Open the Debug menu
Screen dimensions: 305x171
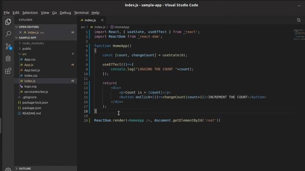[x=65, y=13]
